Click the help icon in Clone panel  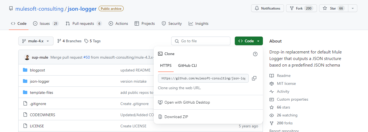coord(255,54)
